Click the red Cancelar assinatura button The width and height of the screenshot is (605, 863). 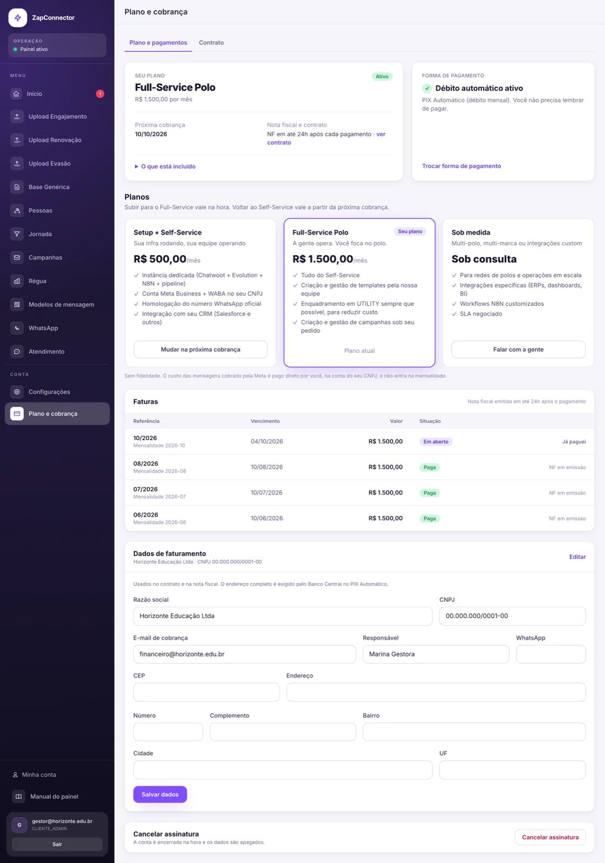550,837
